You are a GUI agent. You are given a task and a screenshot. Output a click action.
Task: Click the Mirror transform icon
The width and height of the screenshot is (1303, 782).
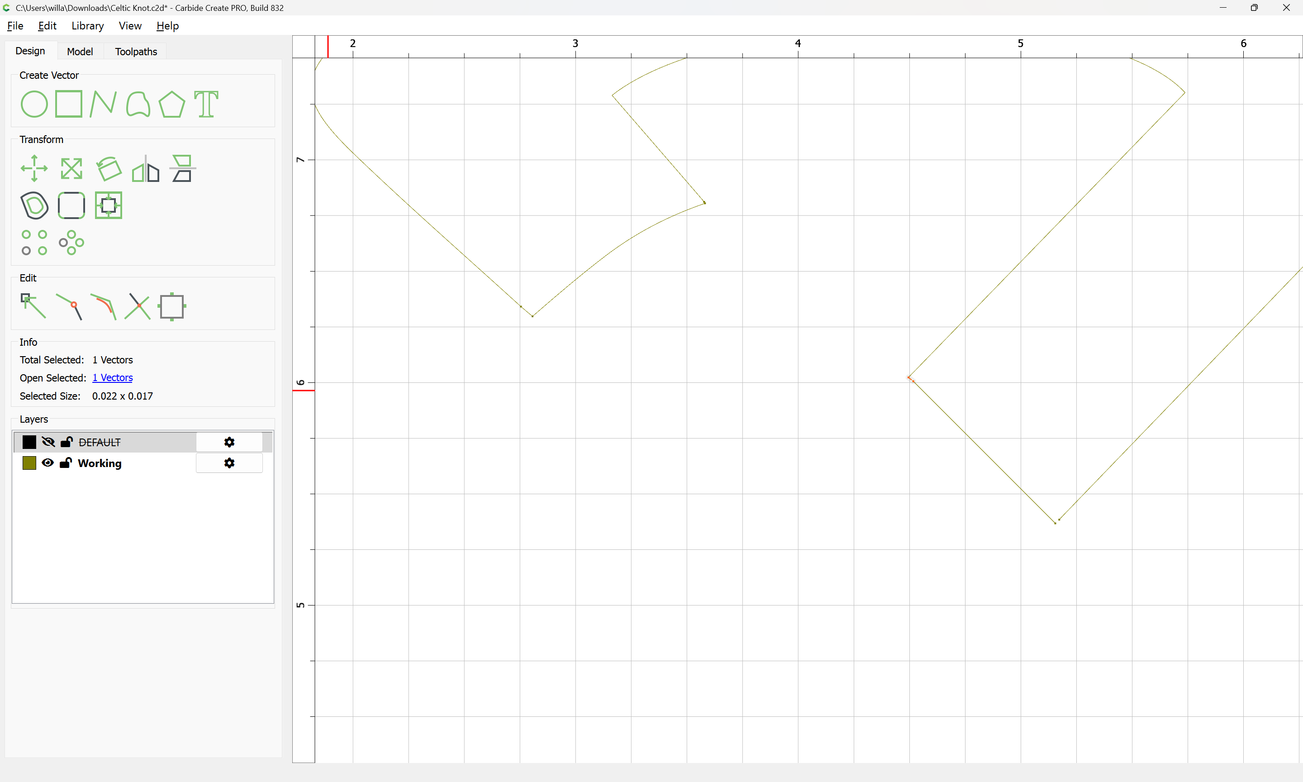pos(145,169)
